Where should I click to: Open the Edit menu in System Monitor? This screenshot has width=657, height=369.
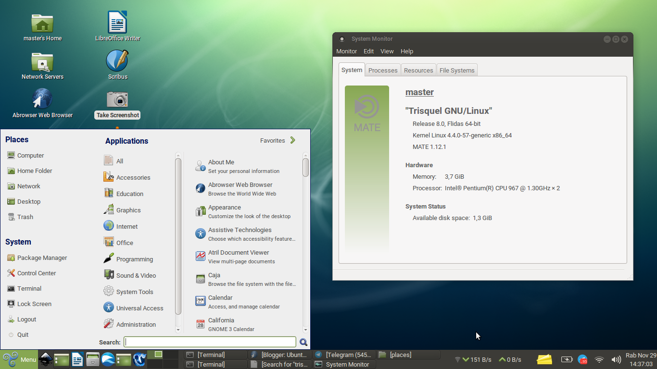[x=368, y=51]
